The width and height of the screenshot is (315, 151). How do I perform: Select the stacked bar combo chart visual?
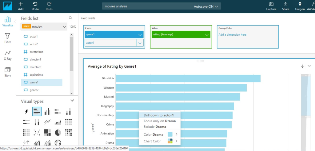[47, 143]
